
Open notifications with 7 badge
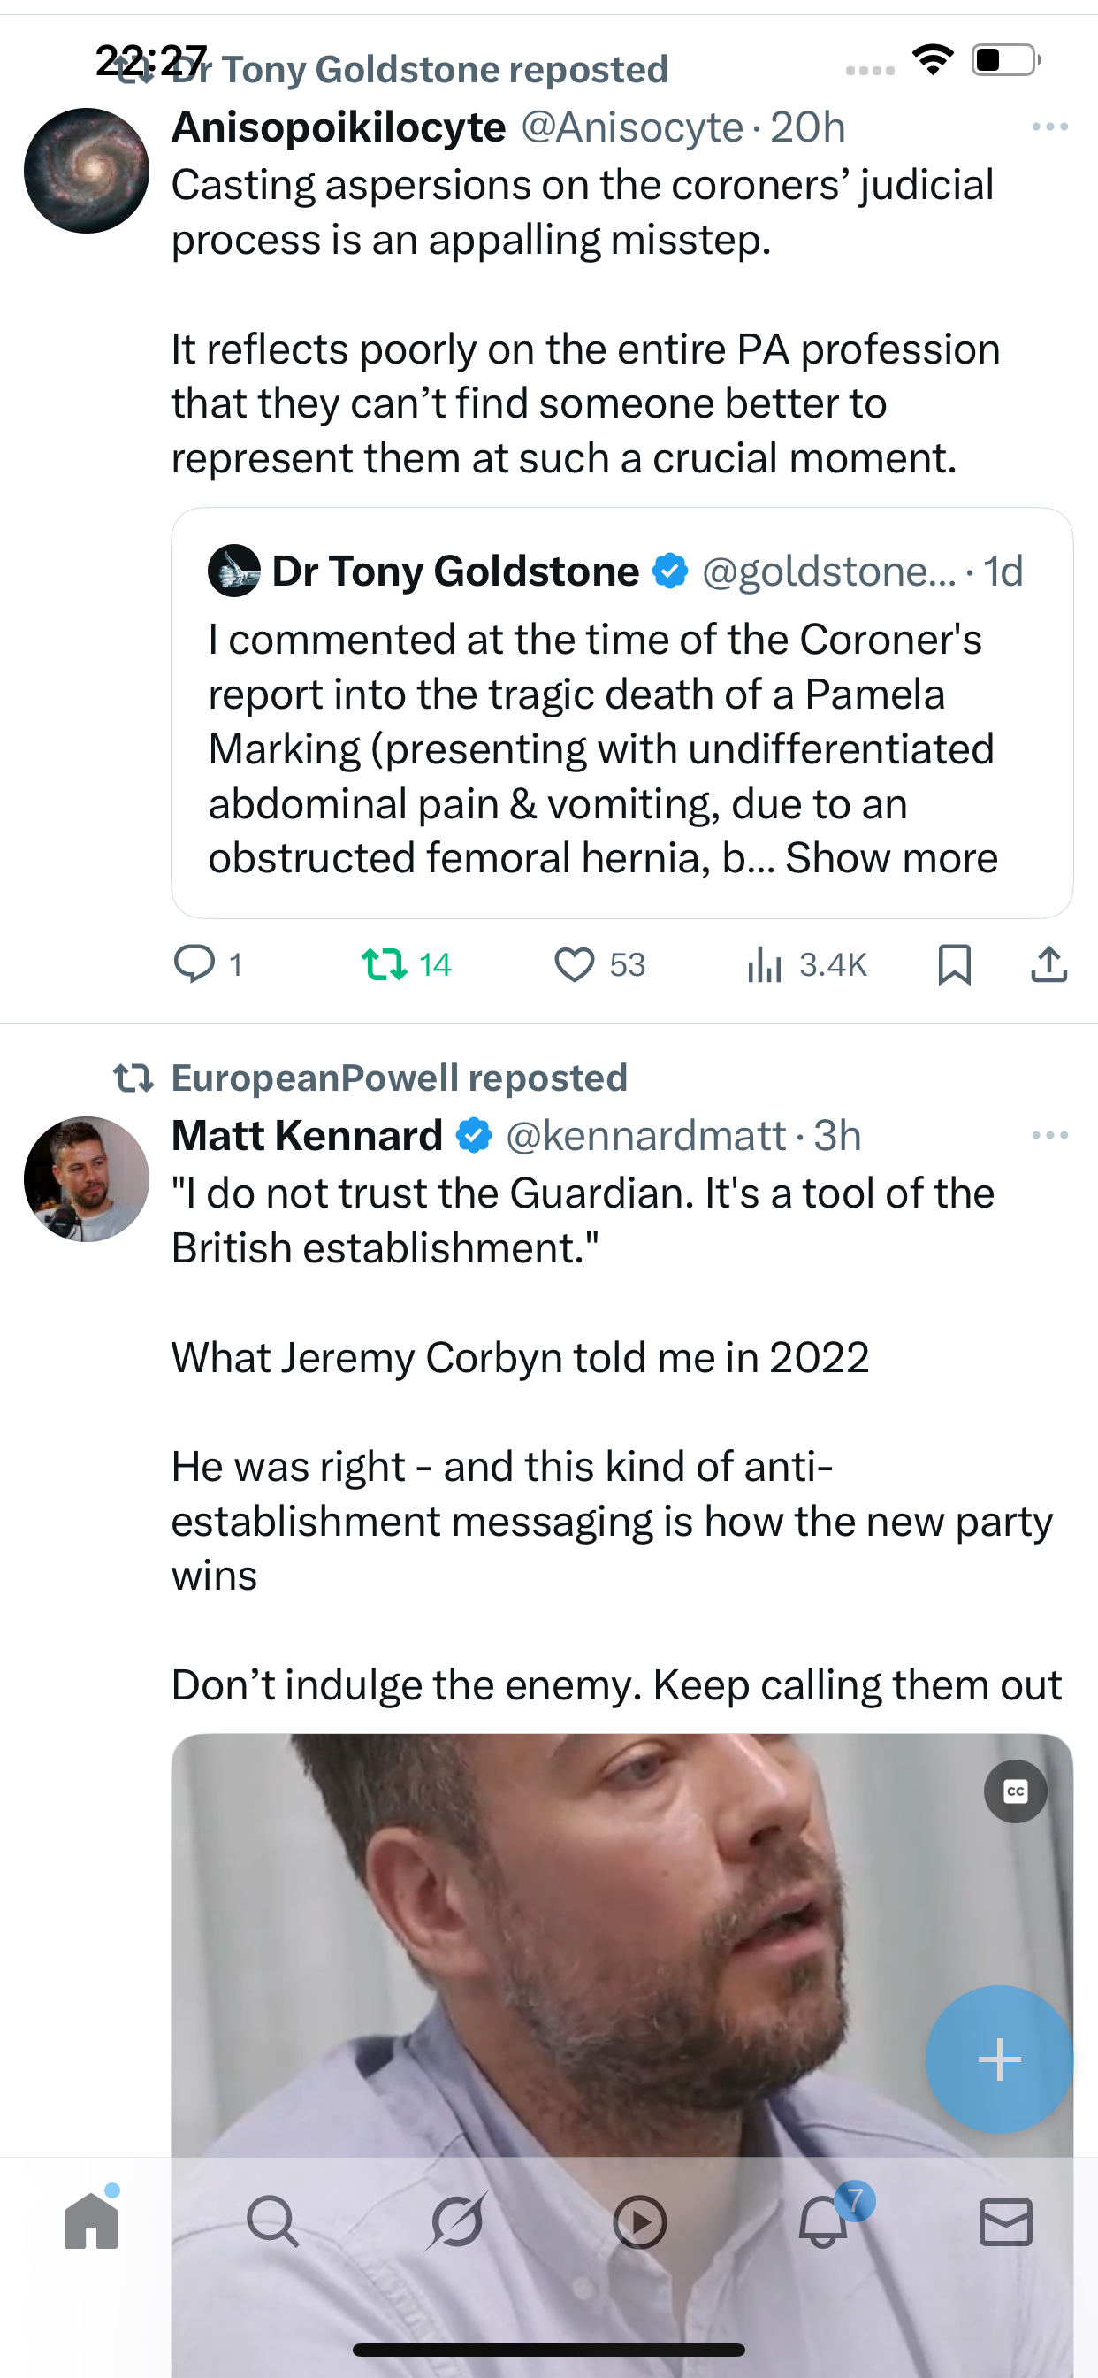pos(823,2221)
